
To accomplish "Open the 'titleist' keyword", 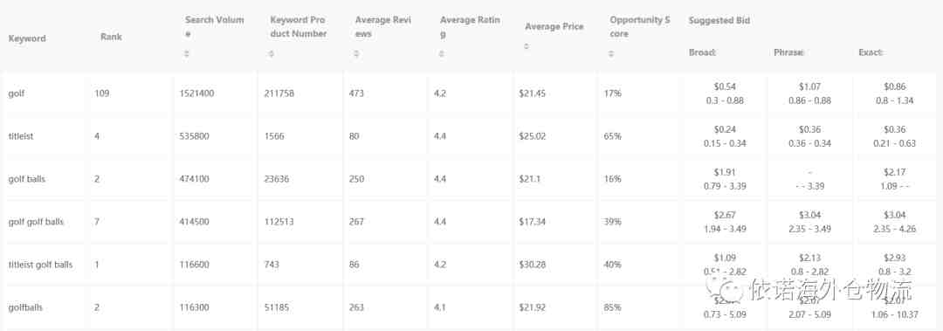I will (21, 136).
